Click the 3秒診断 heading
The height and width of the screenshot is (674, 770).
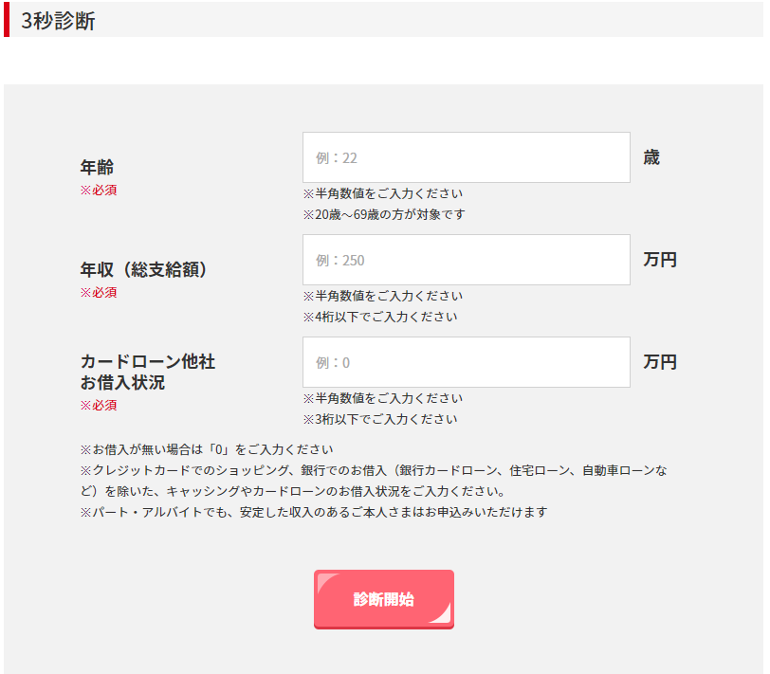pyautogui.click(x=58, y=21)
